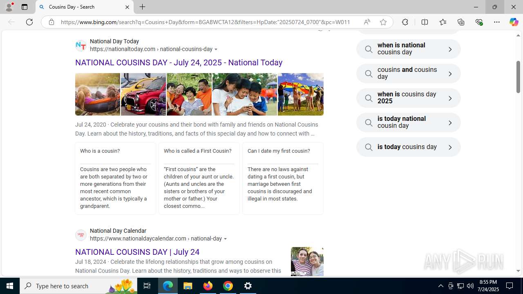Viewport: 523px width, 294px height.
Task: Expand the nationaltoday.com result options arrow
Action: pyautogui.click(x=216, y=49)
